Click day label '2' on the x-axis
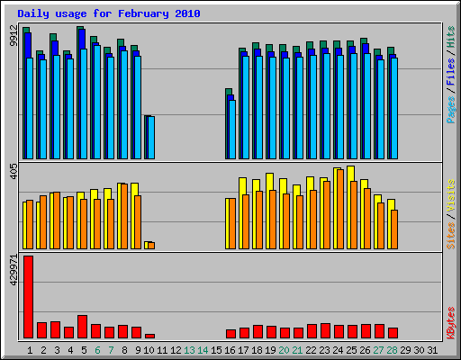The image size is (461, 360). (43, 350)
